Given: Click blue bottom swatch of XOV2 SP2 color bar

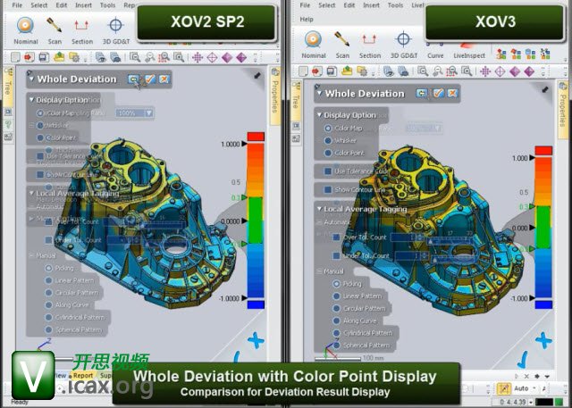Looking at the screenshot, I should (256, 304).
